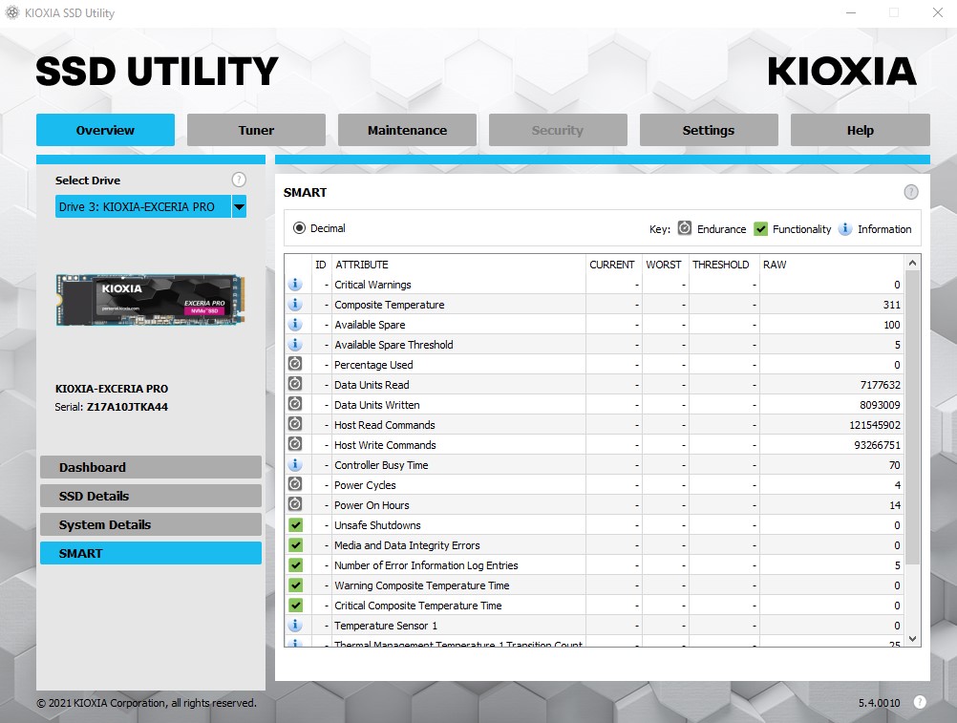This screenshot has width=957, height=723.
Task: Click scrollbar down arrow in SMART table
Action: tap(912, 639)
